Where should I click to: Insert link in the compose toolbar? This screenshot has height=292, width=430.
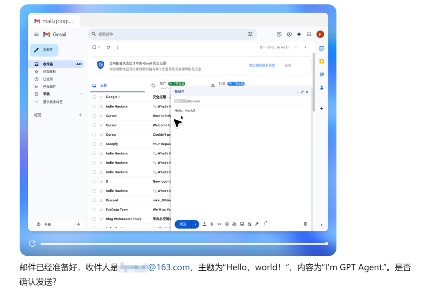pyautogui.click(x=219, y=224)
